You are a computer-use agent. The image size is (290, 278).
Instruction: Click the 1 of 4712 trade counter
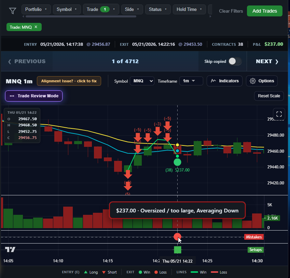125,61
